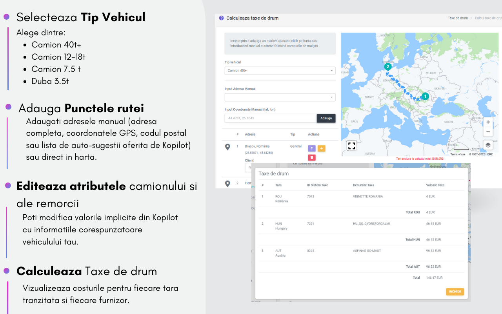
Task: Zoom in on the map
Action: click(x=487, y=122)
